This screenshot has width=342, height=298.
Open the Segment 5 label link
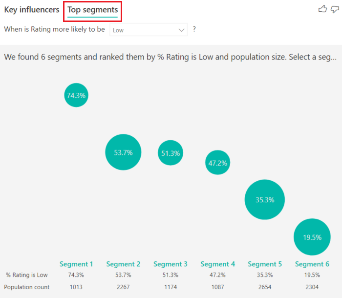(x=265, y=264)
